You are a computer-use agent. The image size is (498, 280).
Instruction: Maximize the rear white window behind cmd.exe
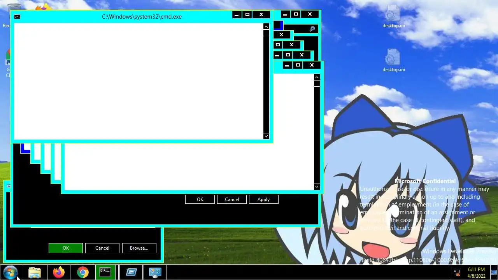(x=298, y=65)
